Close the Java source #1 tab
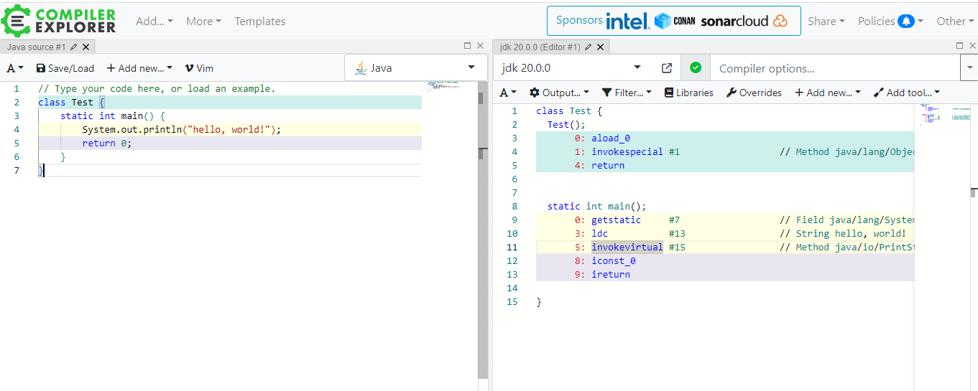 86,47
